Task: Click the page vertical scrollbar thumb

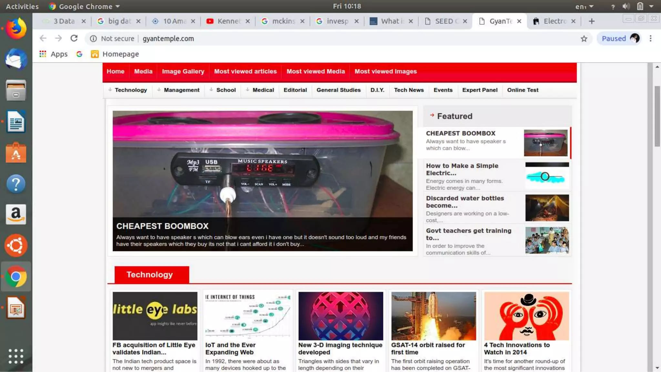Action: (657, 116)
